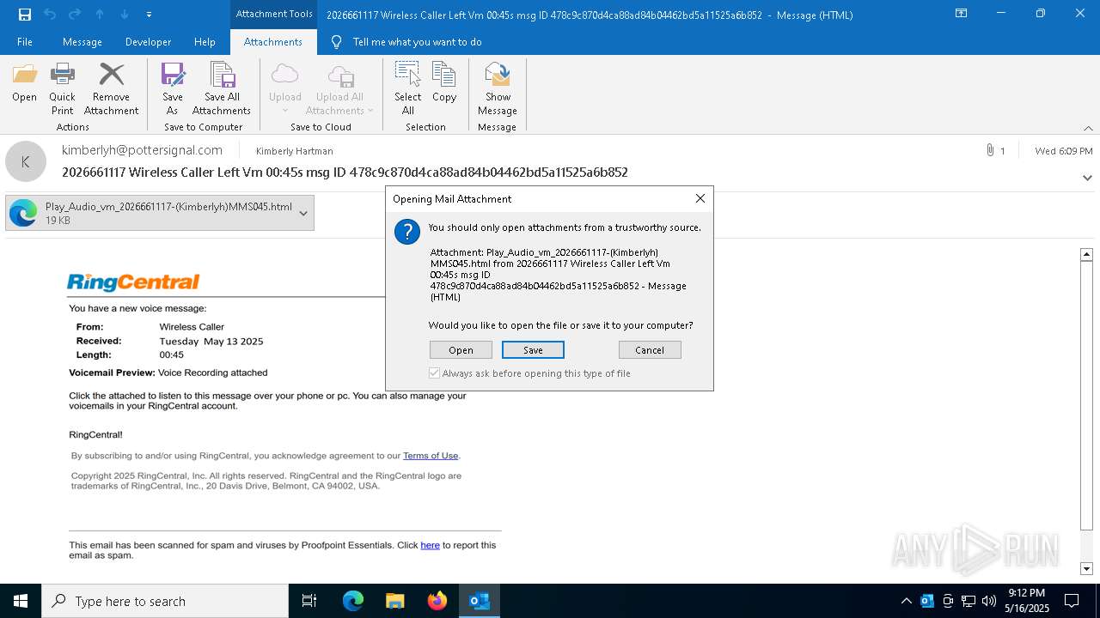Click Upload All Attachments icon
The height and width of the screenshot is (618, 1100).
click(340, 75)
